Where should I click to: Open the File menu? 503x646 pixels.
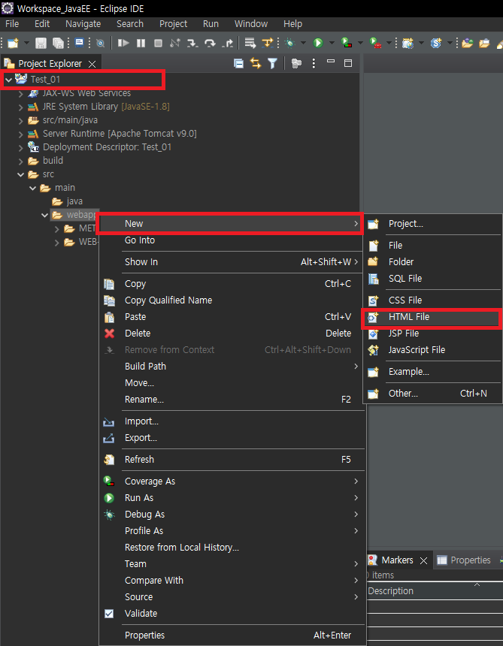point(12,24)
